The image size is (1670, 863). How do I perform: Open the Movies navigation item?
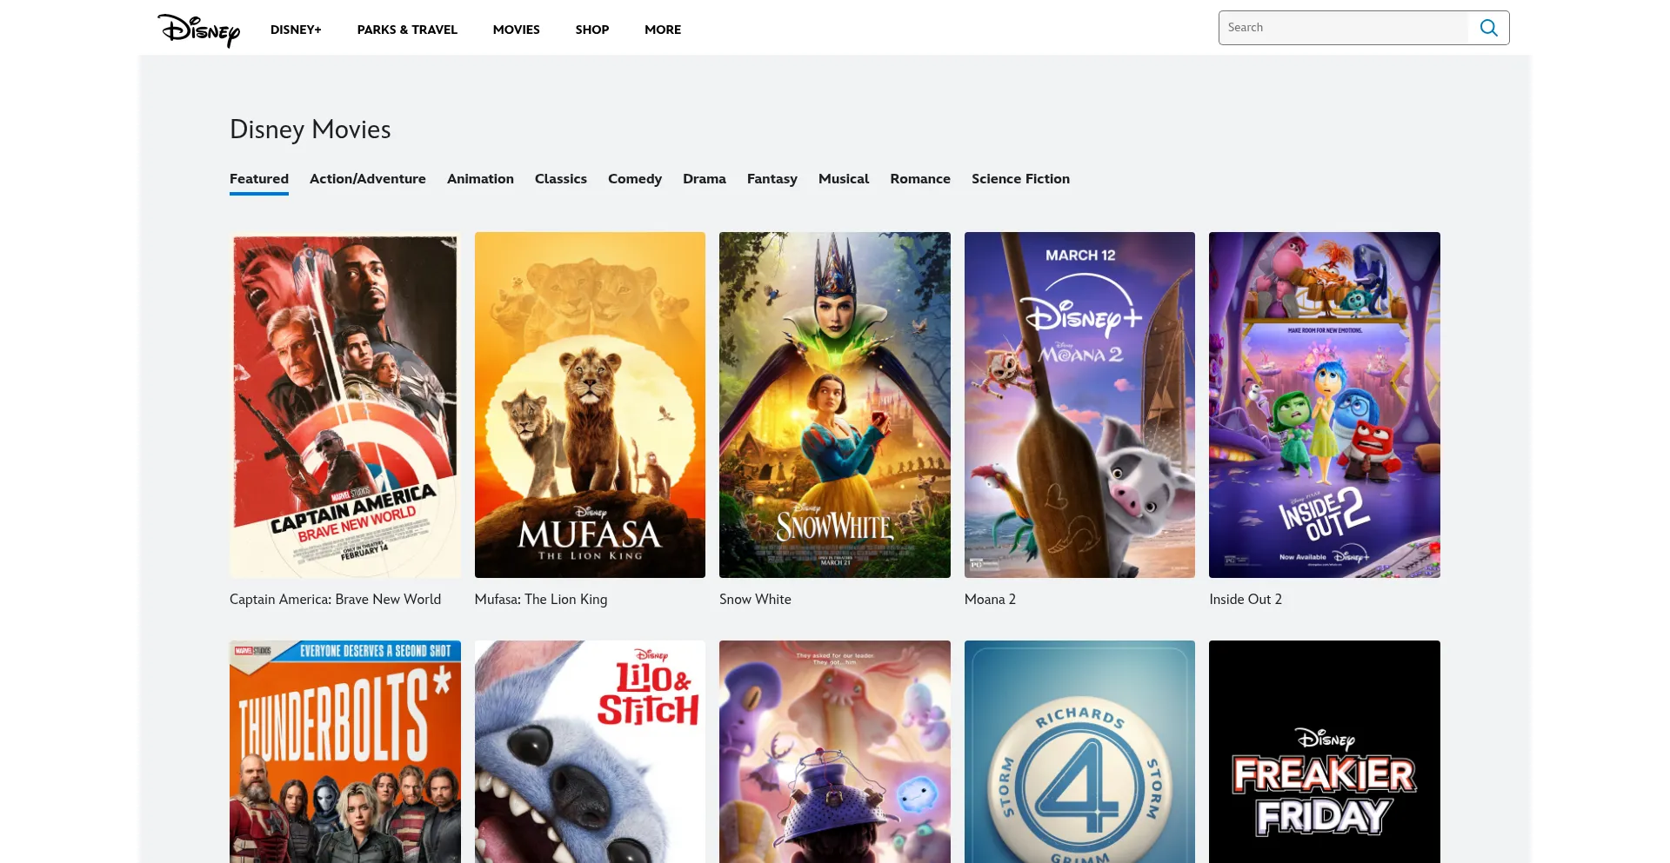pos(516,30)
